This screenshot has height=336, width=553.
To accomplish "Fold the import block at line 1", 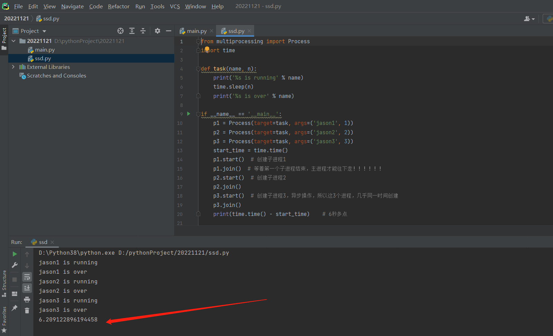I will tap(198, 41).
